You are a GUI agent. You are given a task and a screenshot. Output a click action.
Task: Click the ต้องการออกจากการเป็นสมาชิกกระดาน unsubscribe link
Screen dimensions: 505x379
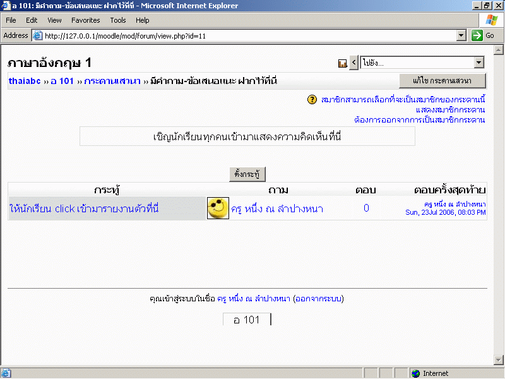click(420, 120)
